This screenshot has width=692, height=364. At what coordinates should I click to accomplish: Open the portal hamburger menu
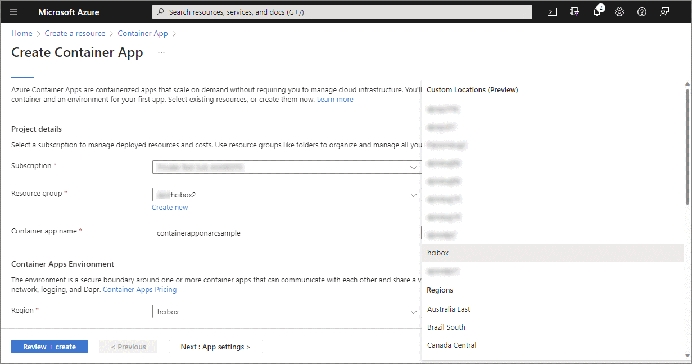click(x=14, y=12)
